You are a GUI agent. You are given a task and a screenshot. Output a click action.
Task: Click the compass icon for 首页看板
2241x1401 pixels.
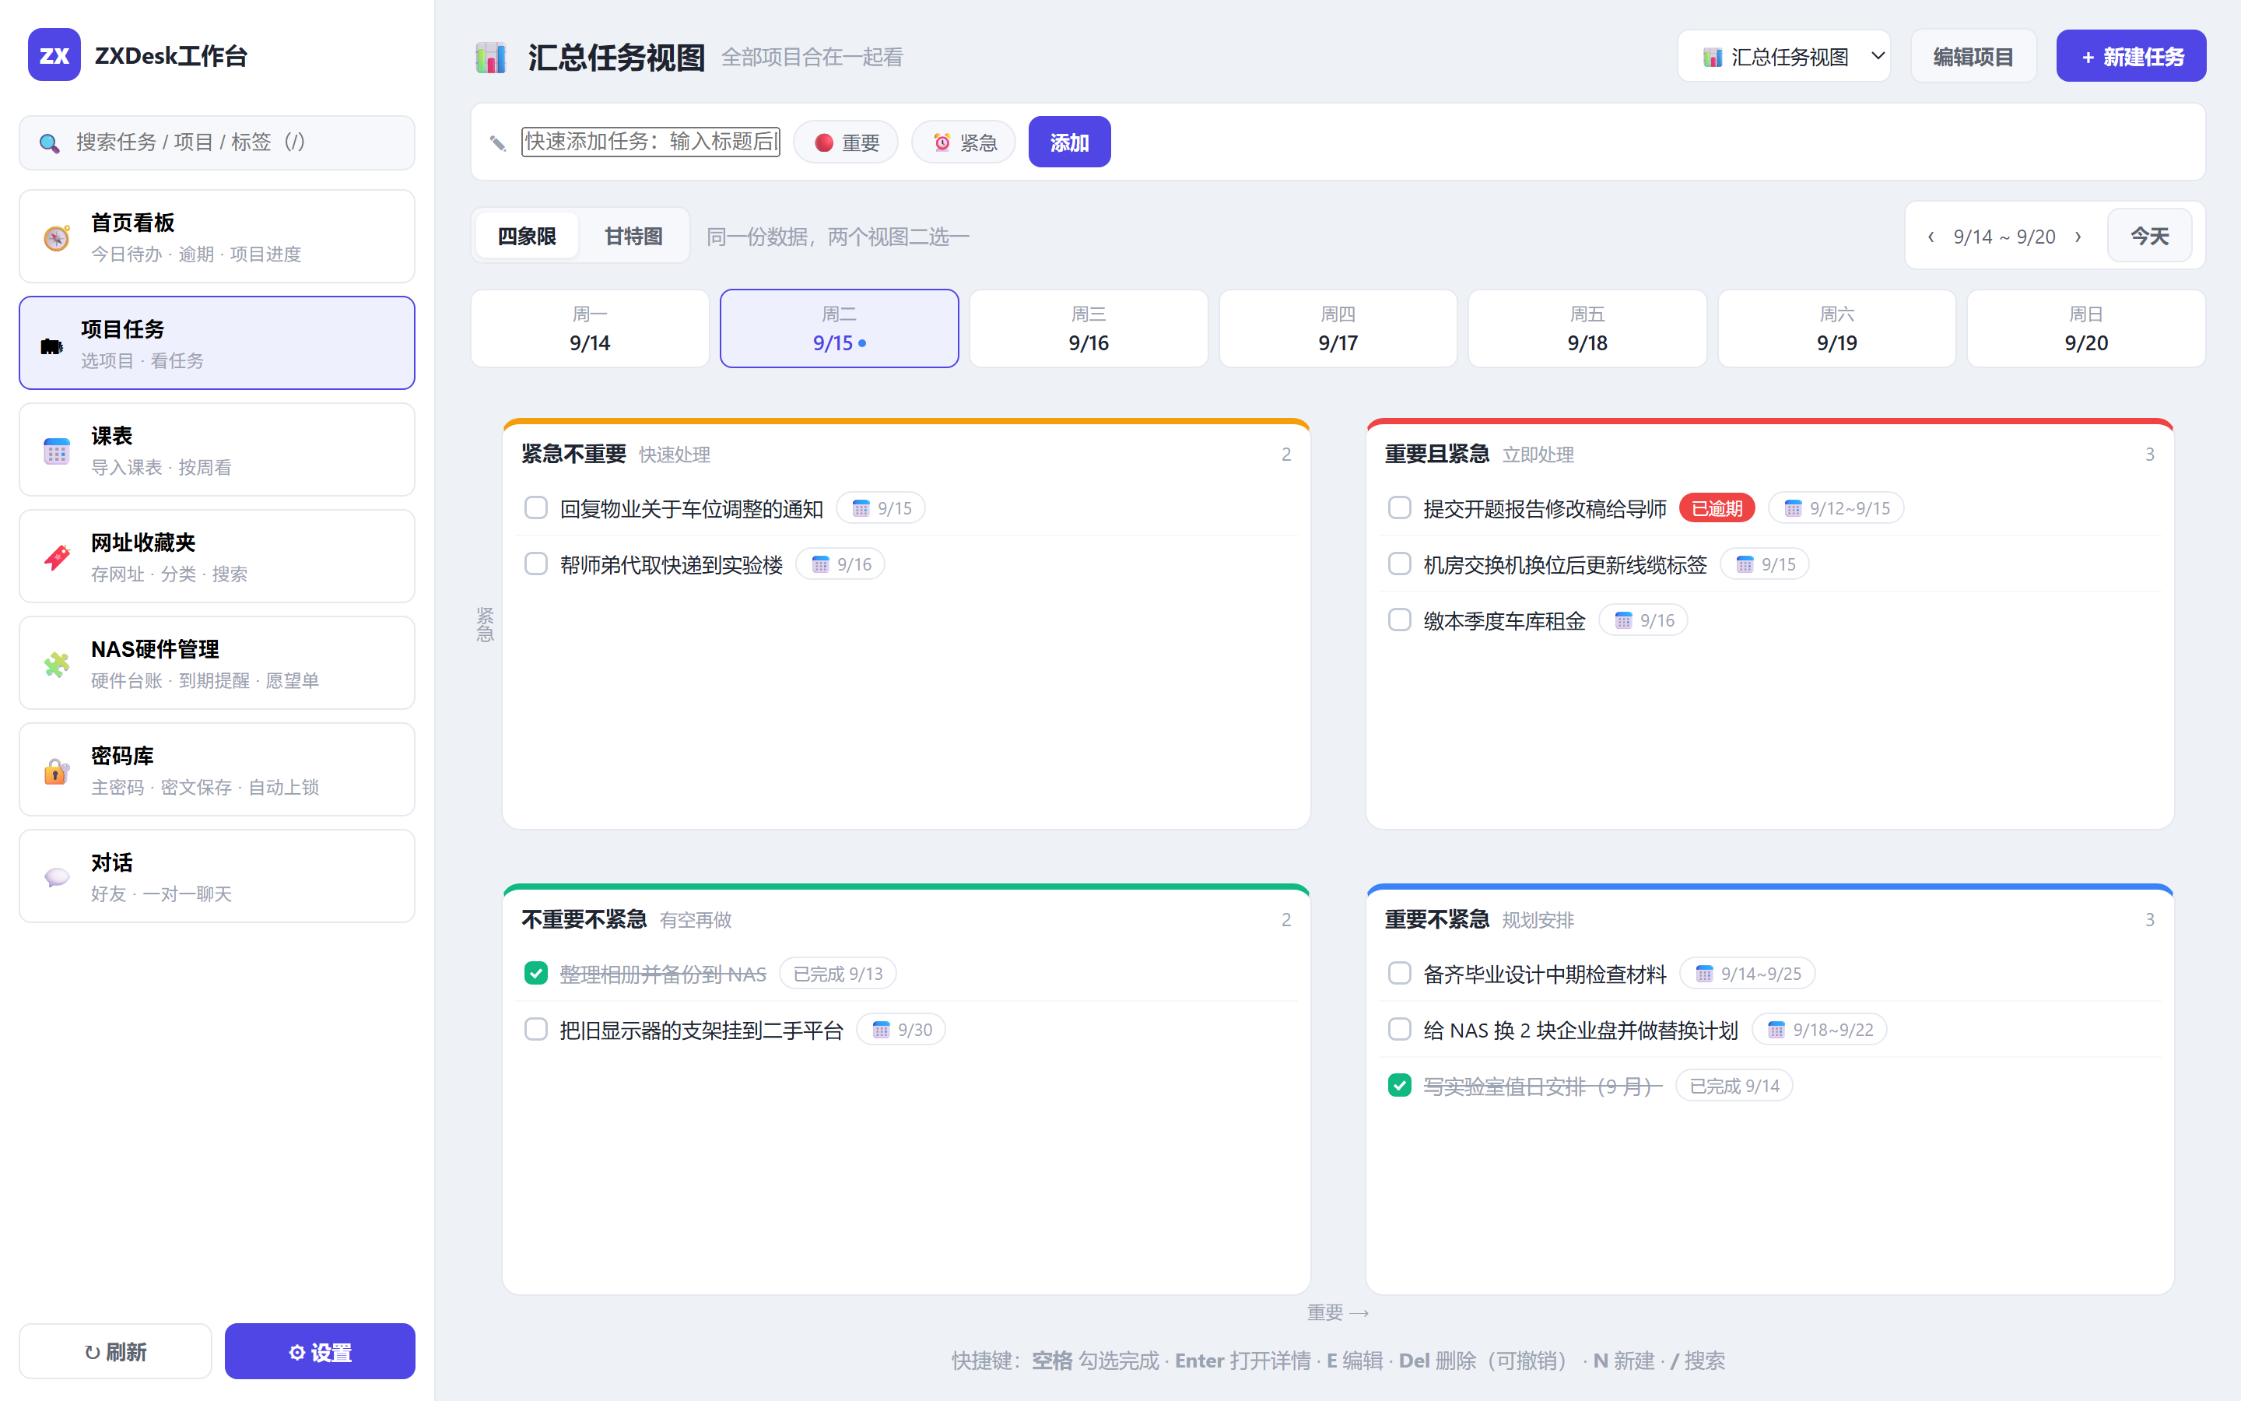click(x=57, y=238)
